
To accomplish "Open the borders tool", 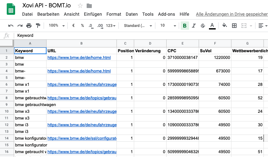I will pos(234,26).
